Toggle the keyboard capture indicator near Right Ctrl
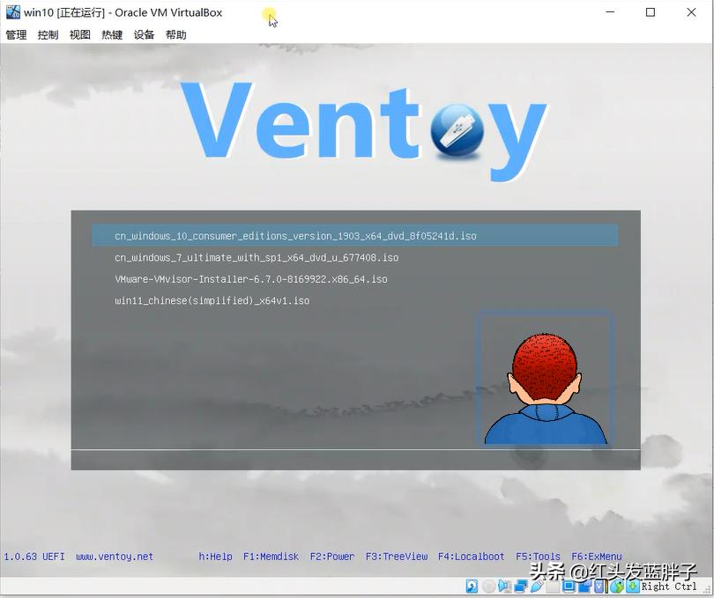The image size is (714, 598). [x=630, y=586]
